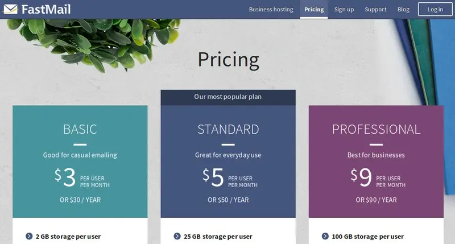
Task: Click the FastMail envelope logo icon
Action: tap(10, 9)
